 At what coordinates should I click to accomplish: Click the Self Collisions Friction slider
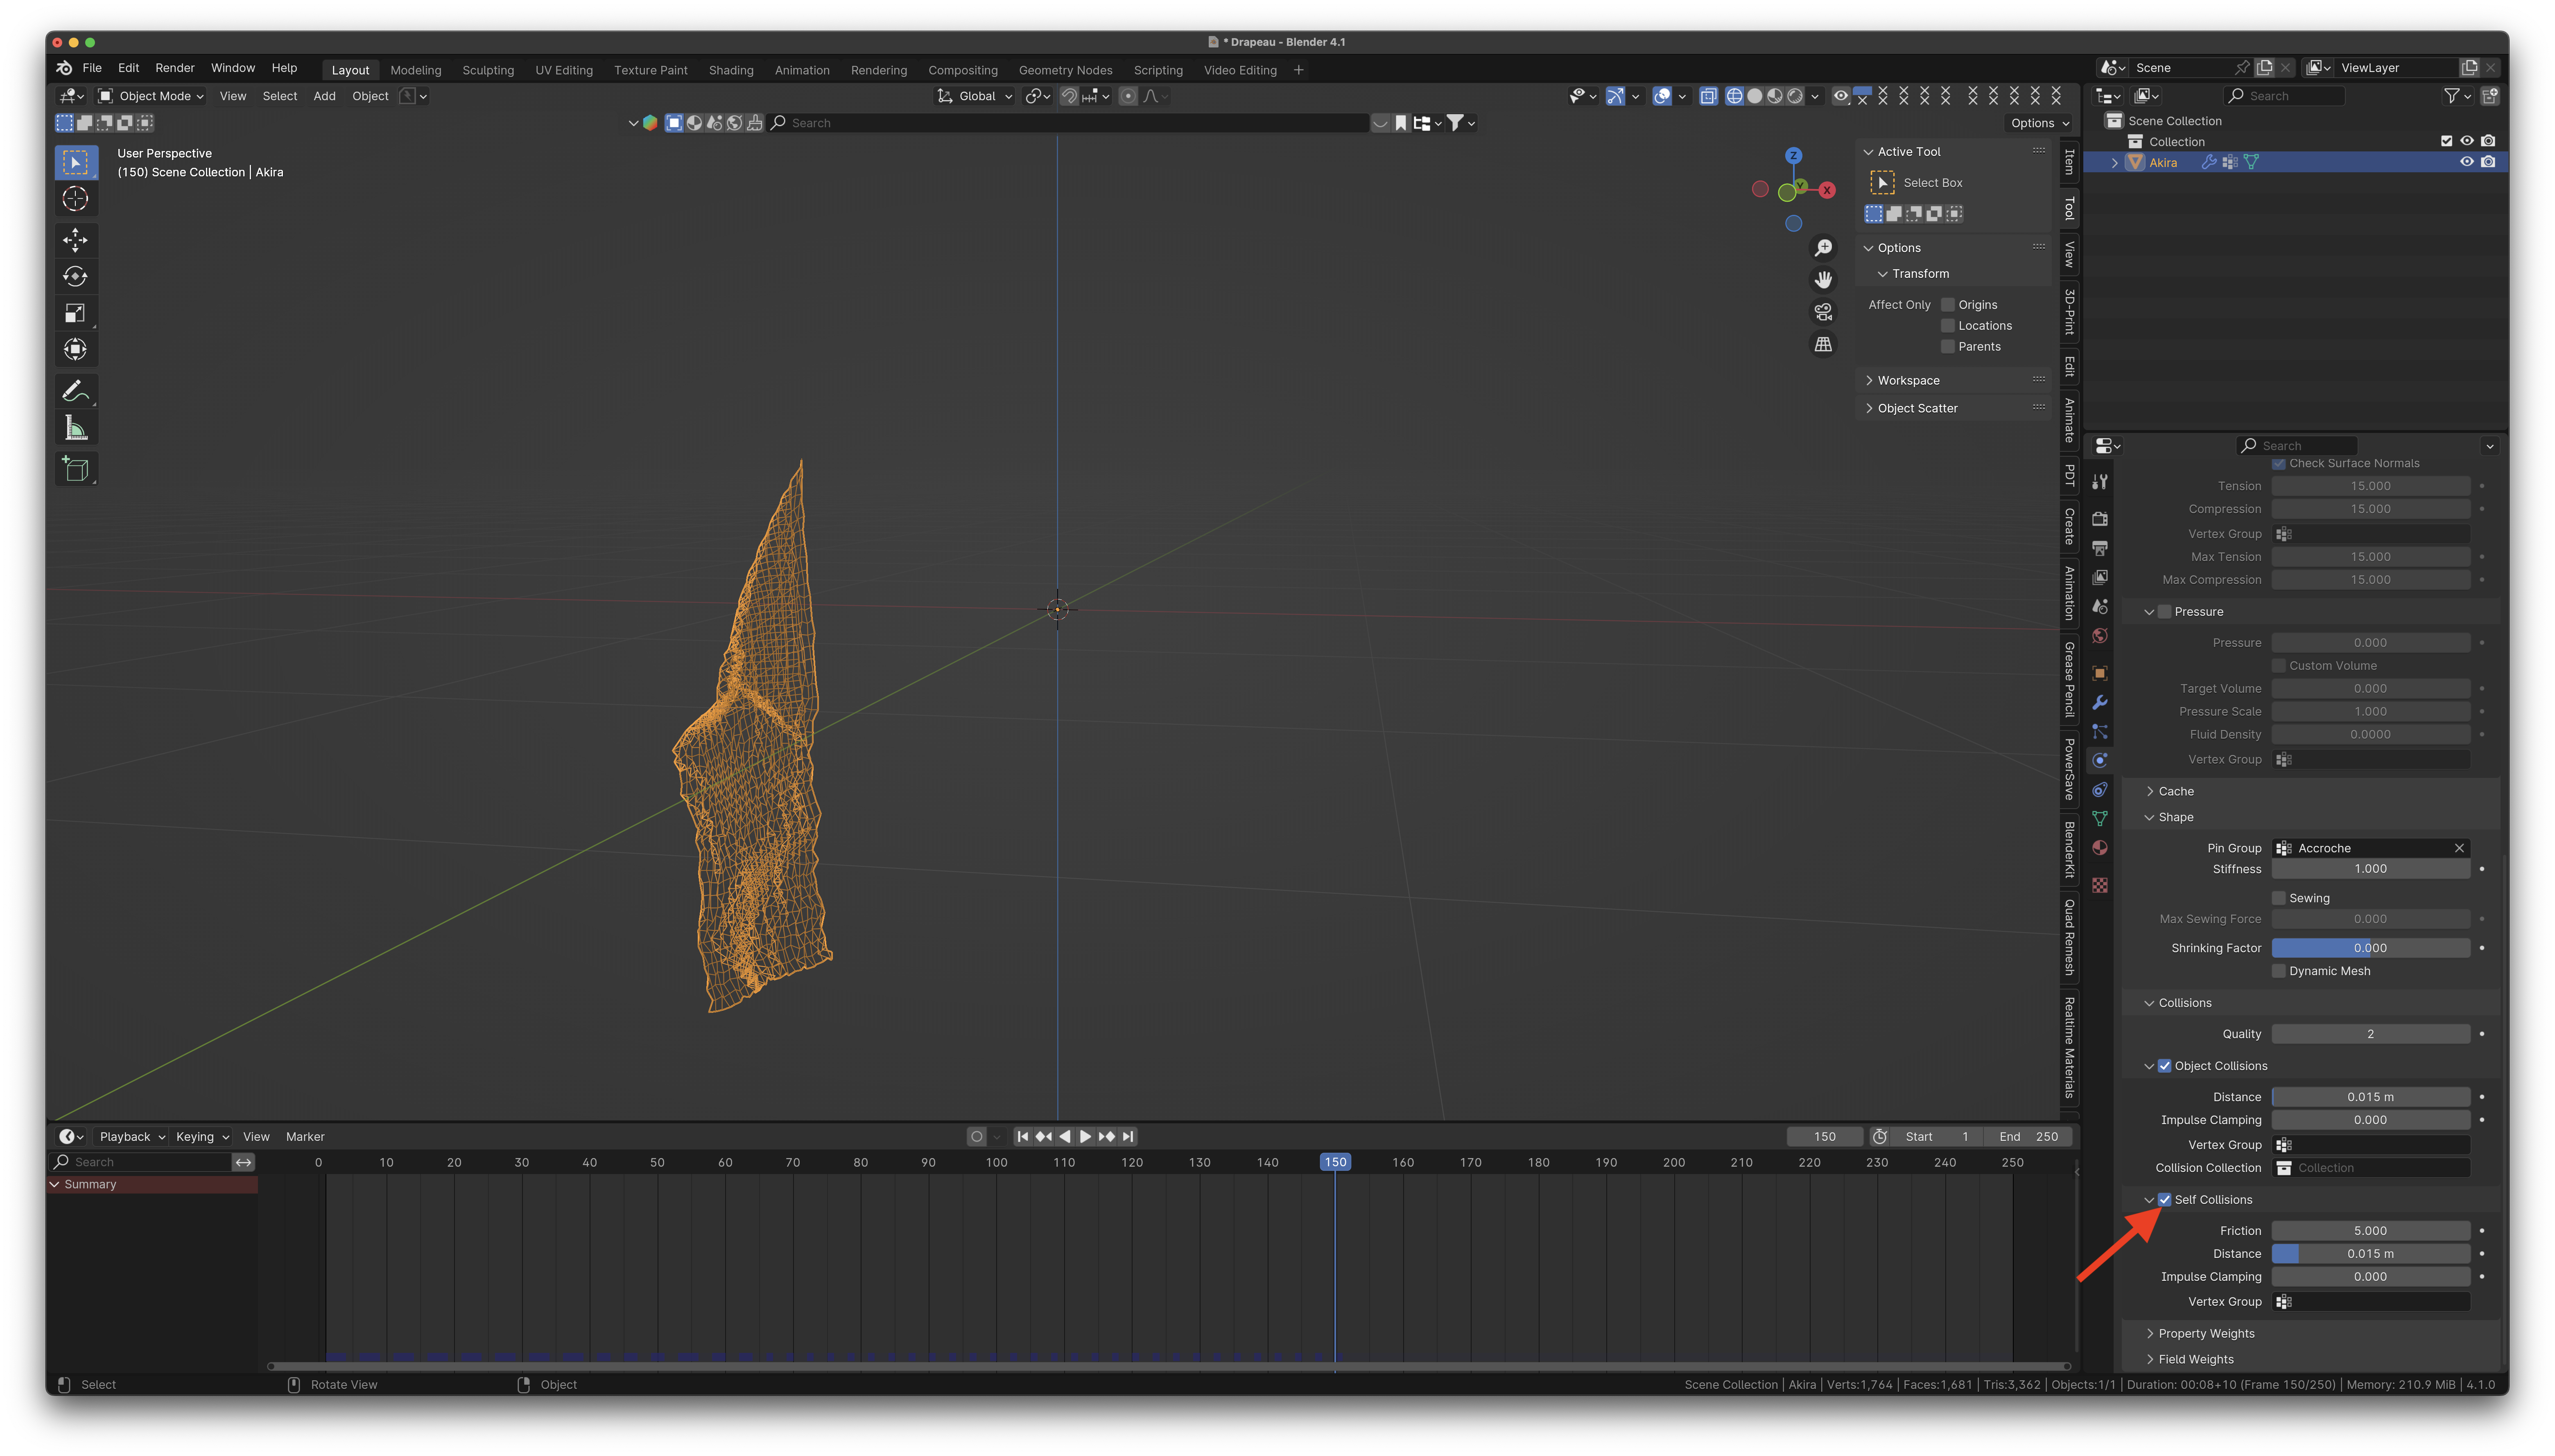(x=2370, y=1231)
